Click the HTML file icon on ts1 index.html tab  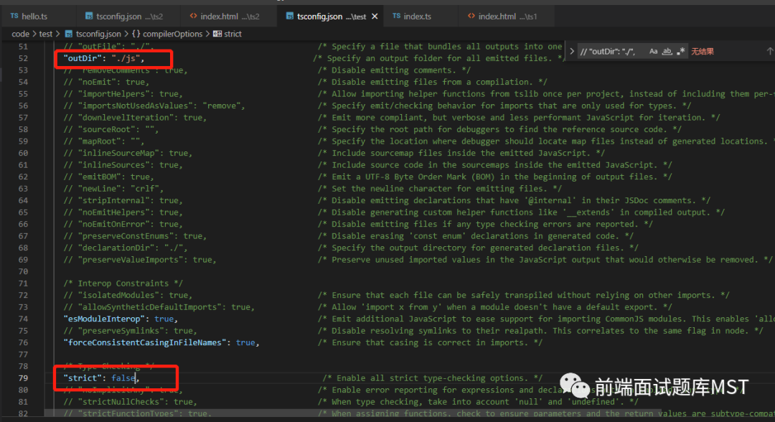pos(471,16)
